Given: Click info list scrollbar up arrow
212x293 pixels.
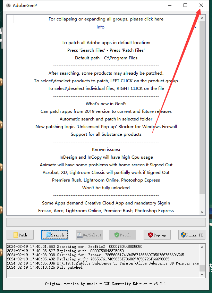Looking at the screenshot, I should tap(202, 18).
